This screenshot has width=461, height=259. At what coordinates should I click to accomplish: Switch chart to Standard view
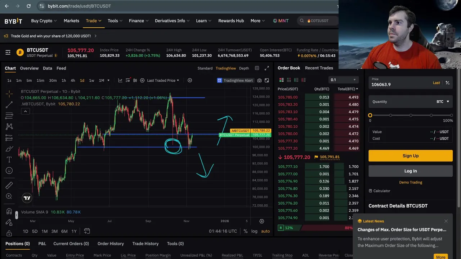point(205,68)
